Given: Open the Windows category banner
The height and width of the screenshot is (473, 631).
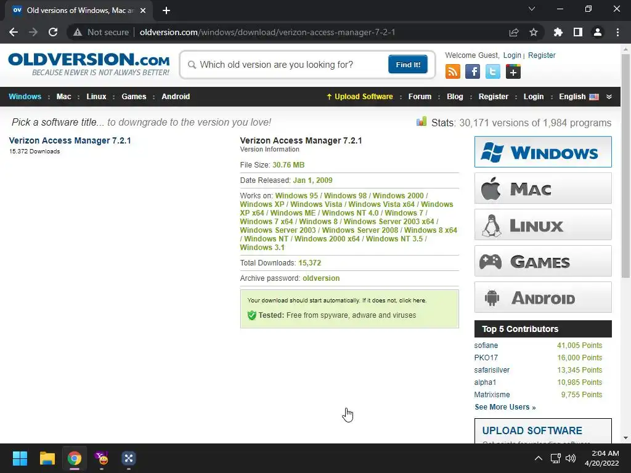Looking at the screenshot, I should coord(543,152).
